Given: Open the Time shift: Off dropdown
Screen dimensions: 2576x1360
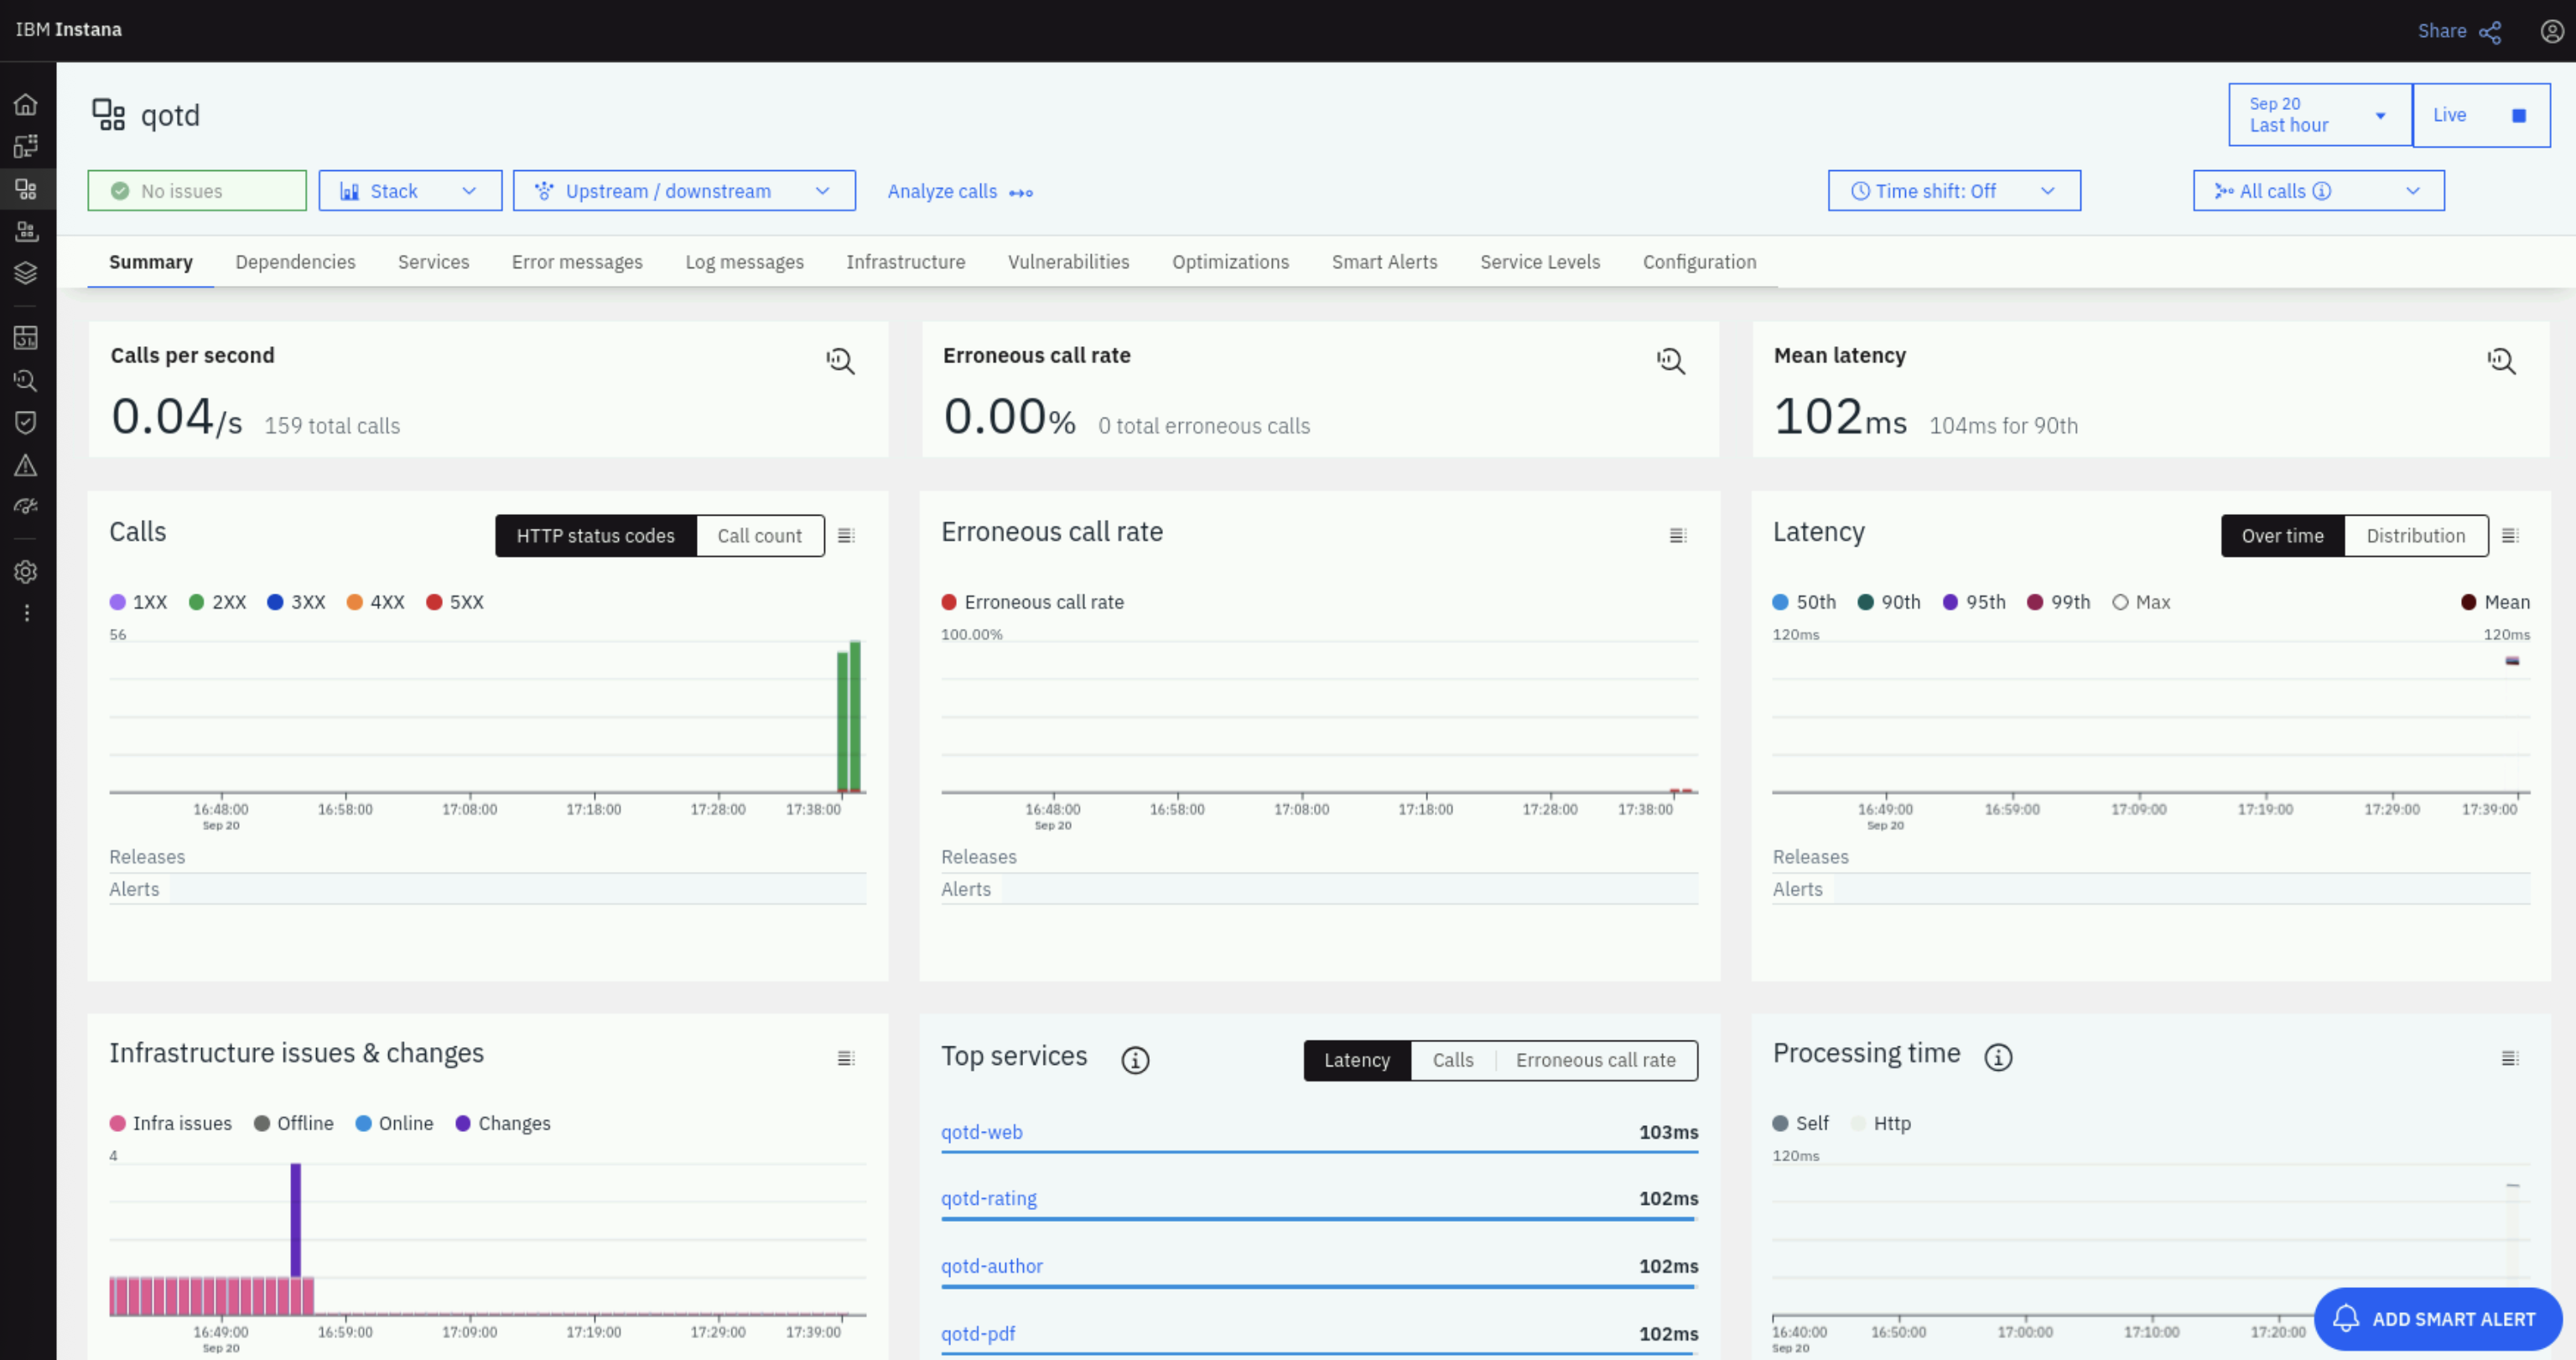Looking at the screenshot, I should (1953, 191).
